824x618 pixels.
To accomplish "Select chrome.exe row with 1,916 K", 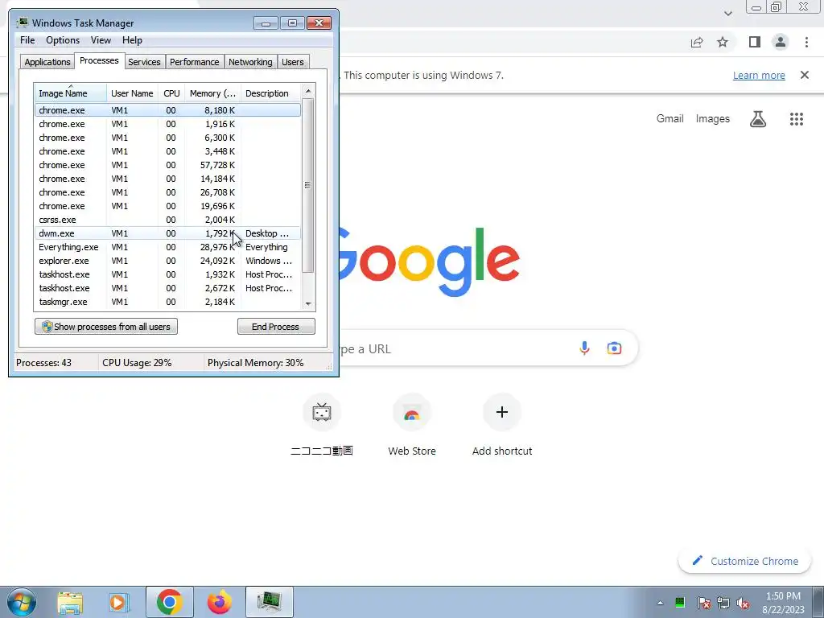I will coord(167,124).
